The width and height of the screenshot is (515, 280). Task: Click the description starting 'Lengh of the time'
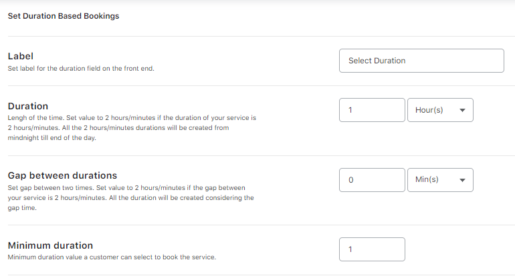[132, 128]
